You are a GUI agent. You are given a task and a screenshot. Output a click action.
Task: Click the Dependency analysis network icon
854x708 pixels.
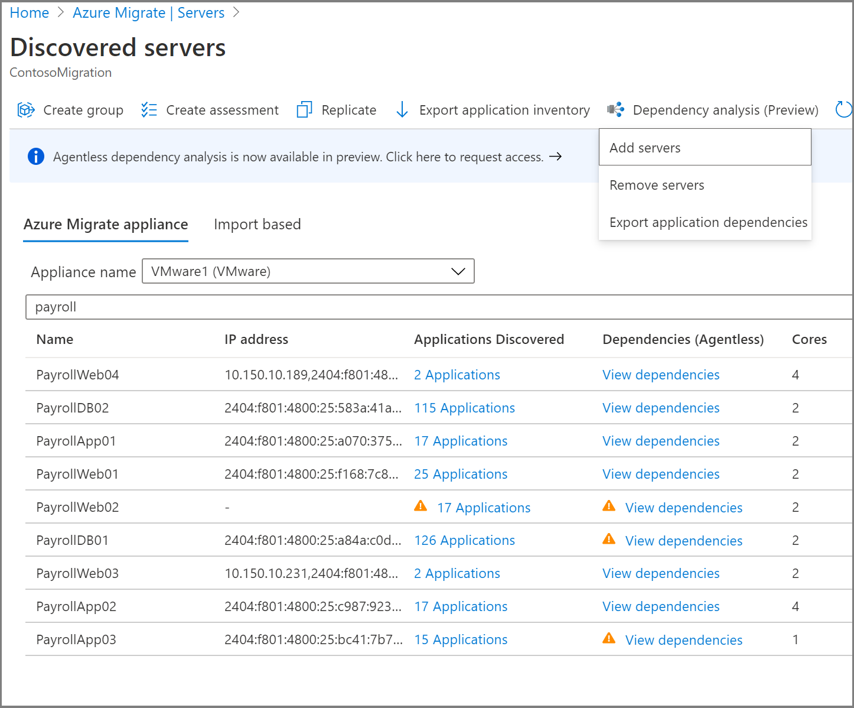click(x=615, y=110)
